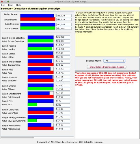140x144 pixels.
Task: Open the Print menu
Action: (11, 5)
